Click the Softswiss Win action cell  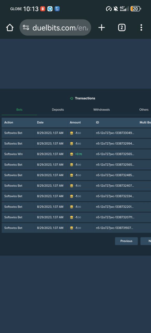pos(13,154)
